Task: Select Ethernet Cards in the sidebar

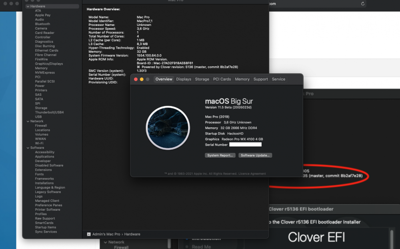Action: point(47,50)
